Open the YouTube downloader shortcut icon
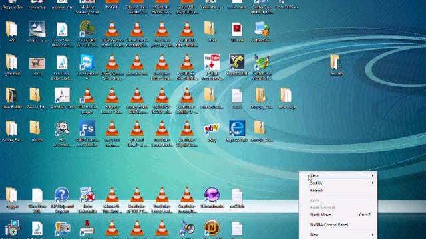The height and width of the screenshot is (239, 426). click(212, 62)
